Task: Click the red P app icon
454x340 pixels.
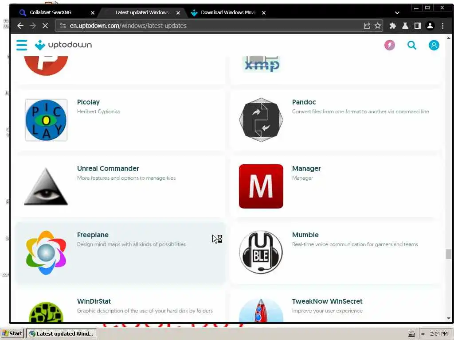Action: [x=46, y=66]
